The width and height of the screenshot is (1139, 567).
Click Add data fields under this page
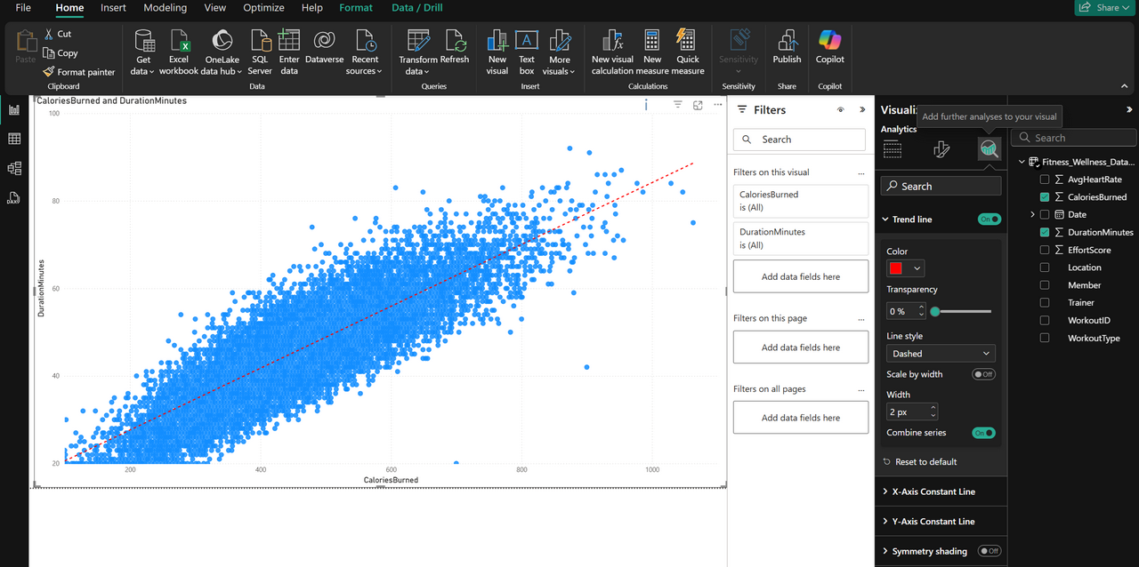pos(801,347)
